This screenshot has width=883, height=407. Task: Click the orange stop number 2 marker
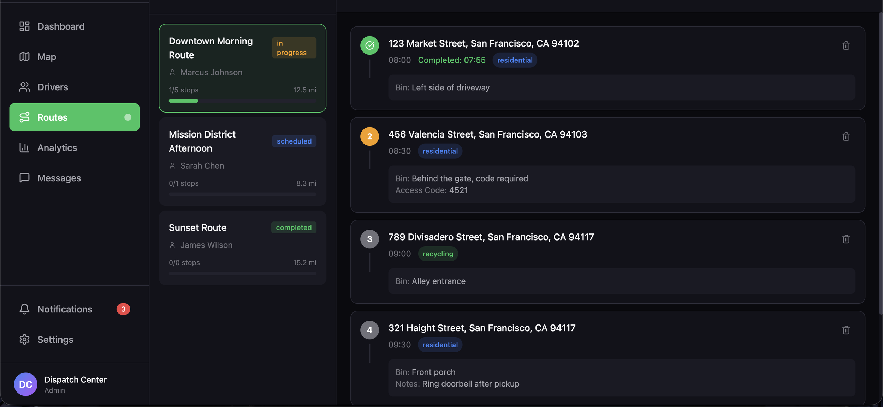click(x=369, y=136)
